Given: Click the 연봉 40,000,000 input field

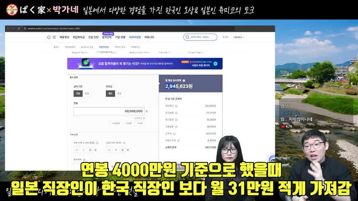Looking at the screenshot, I should tap(109, 111).
